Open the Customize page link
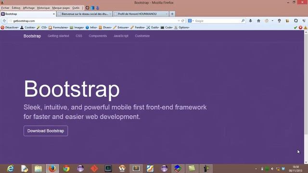 (x=142, y=36)
